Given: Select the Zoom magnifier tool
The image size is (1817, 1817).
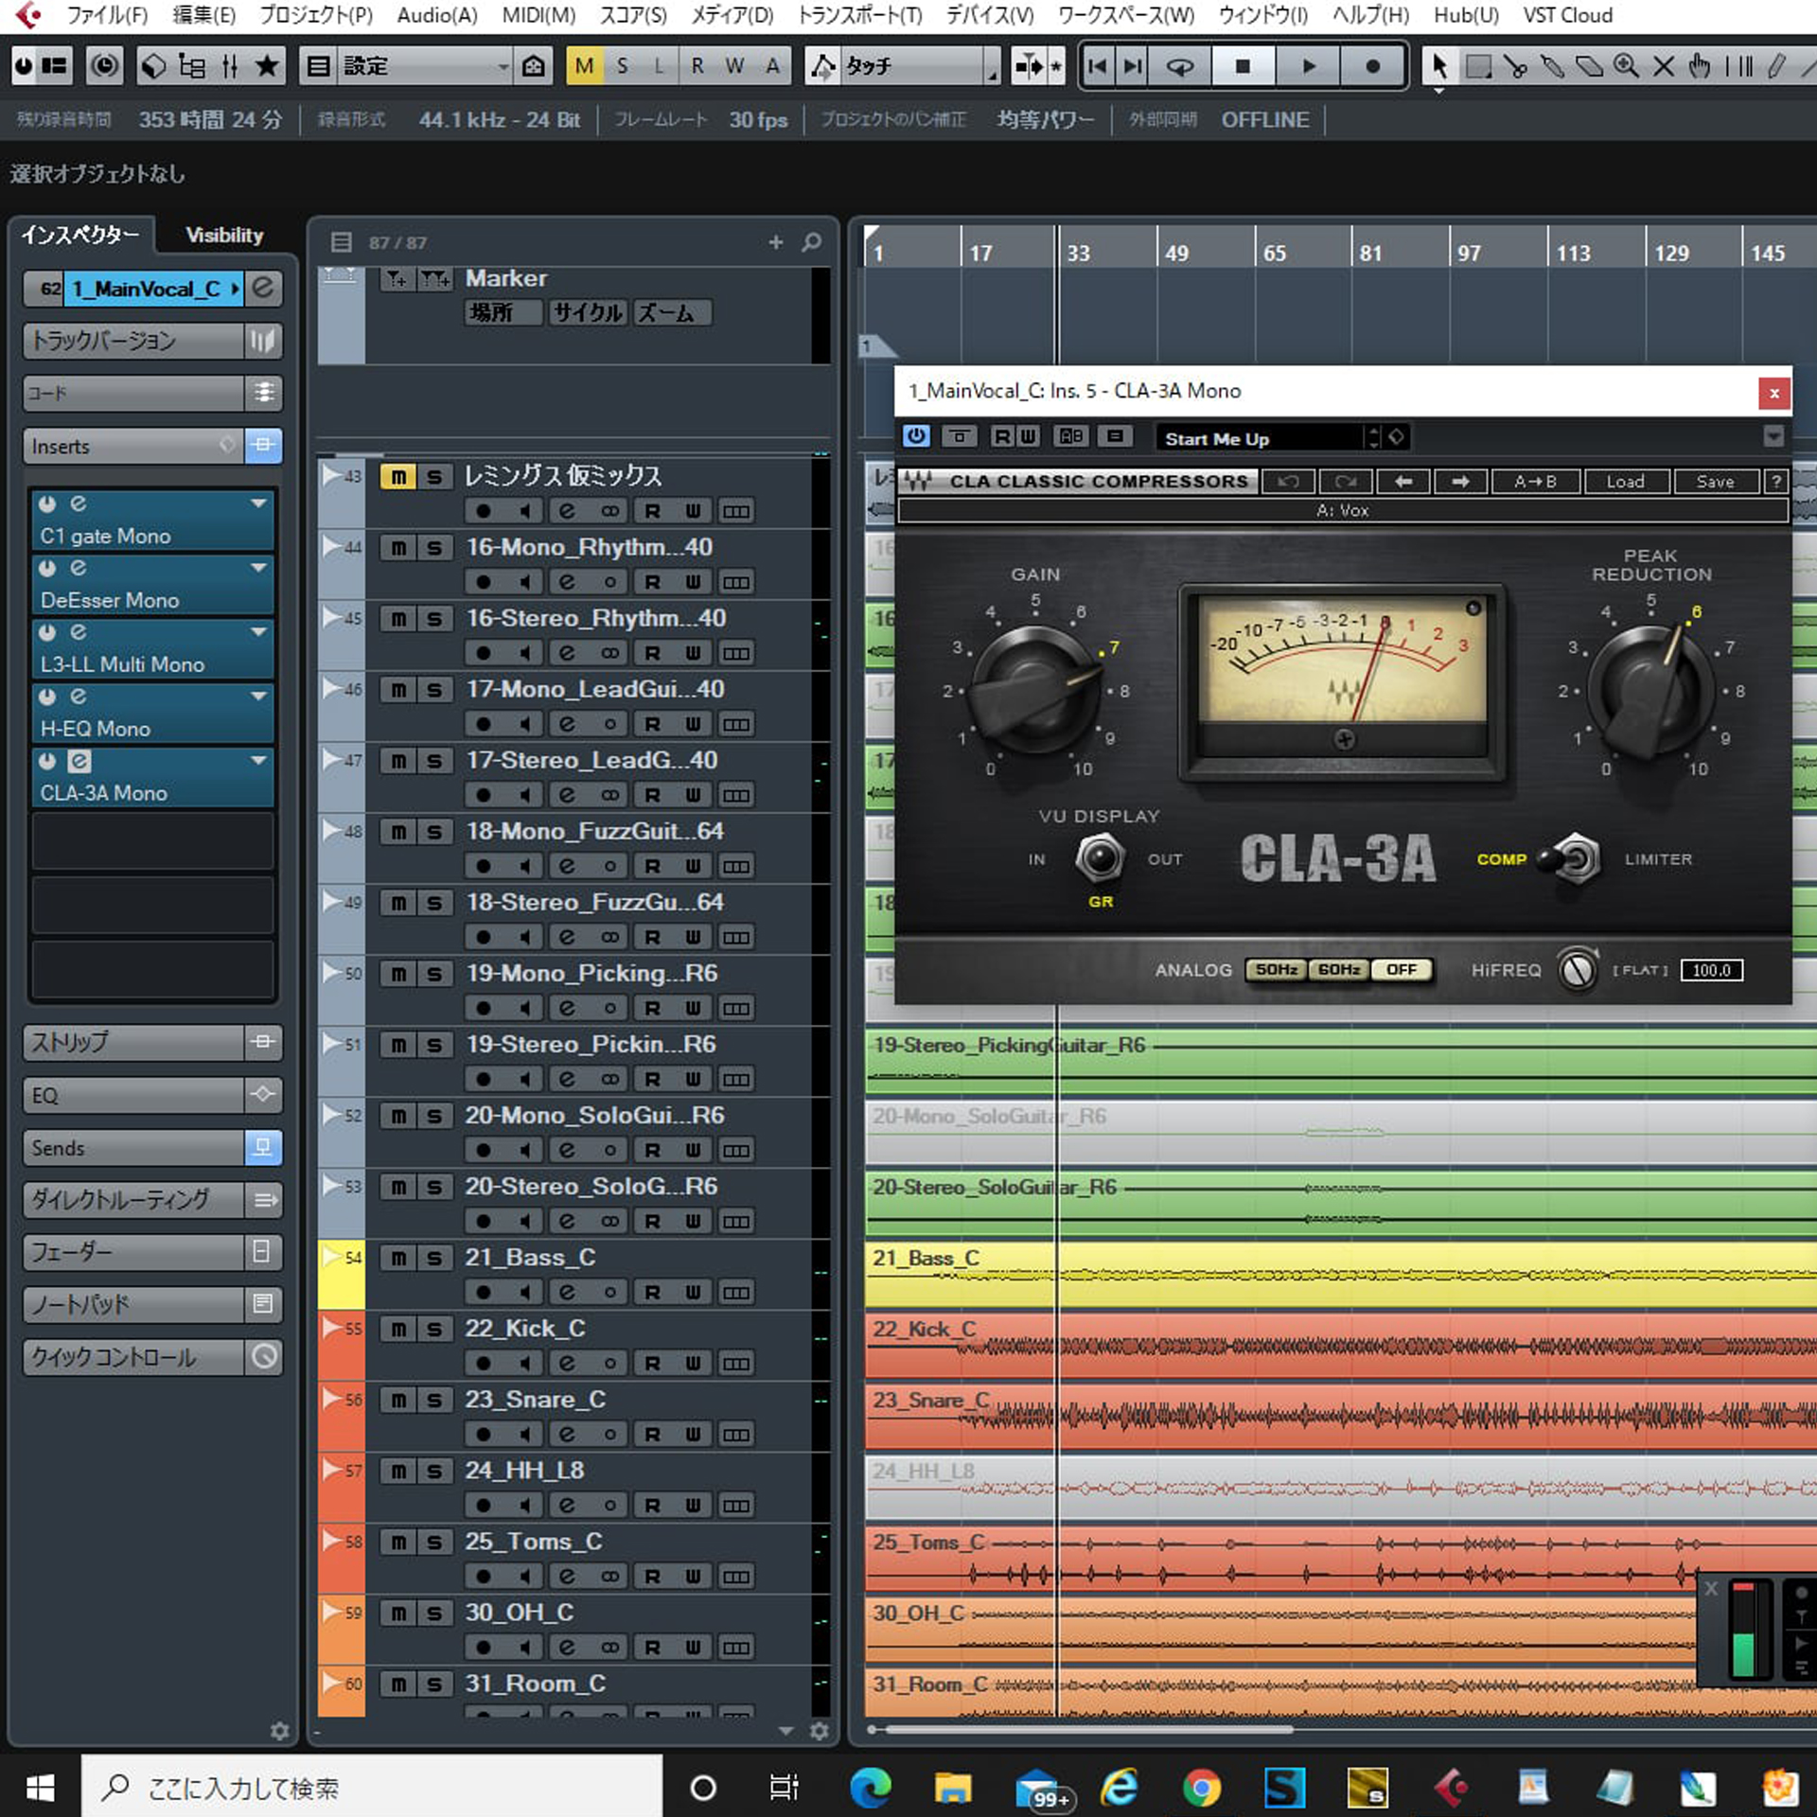Looking at the screenshot, I should point(1626,66).
